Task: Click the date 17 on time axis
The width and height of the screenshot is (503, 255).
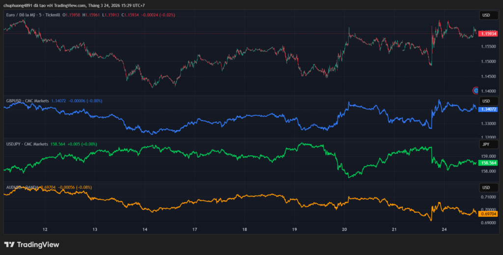Action: (x=195, y=229)
